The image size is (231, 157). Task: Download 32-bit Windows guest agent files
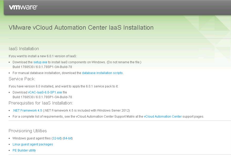(x=57, y=138)
